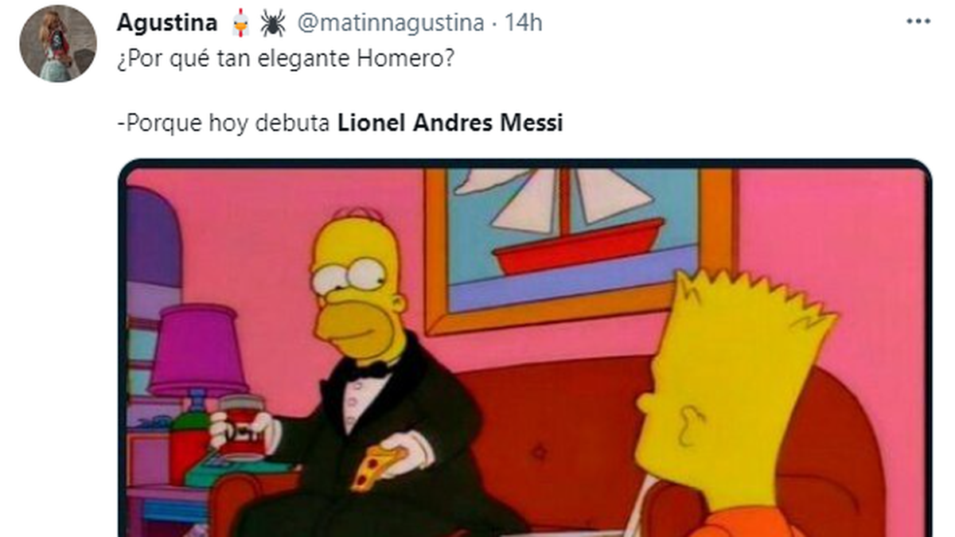
Task: Open the tweet's three-dot more options menu
Action: [918, 22]
